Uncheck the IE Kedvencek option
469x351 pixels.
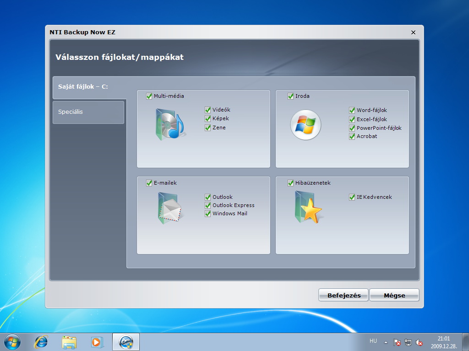point(352,197)
